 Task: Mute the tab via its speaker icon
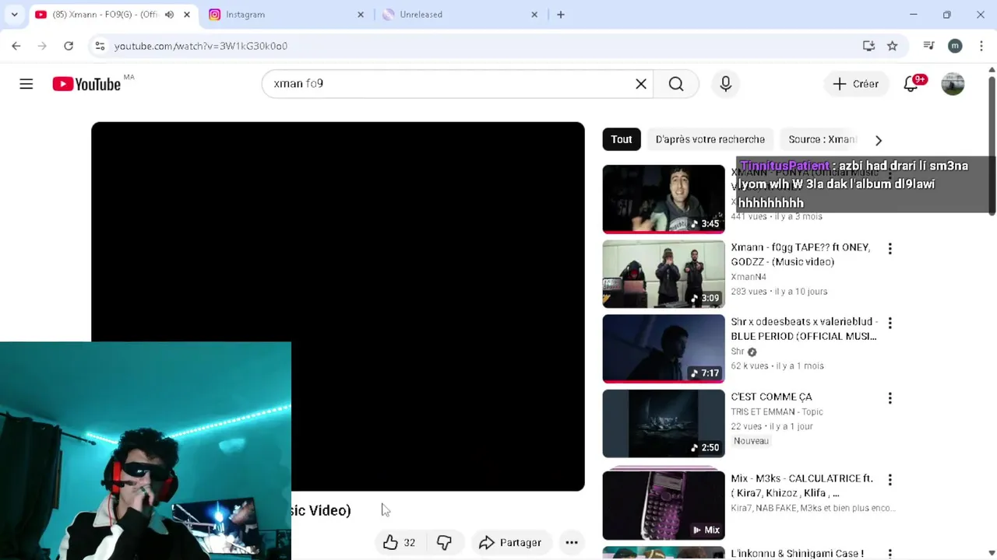point(169,15)
